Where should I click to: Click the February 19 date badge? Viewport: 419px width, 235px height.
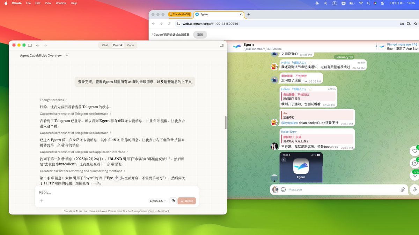(344, 57)
